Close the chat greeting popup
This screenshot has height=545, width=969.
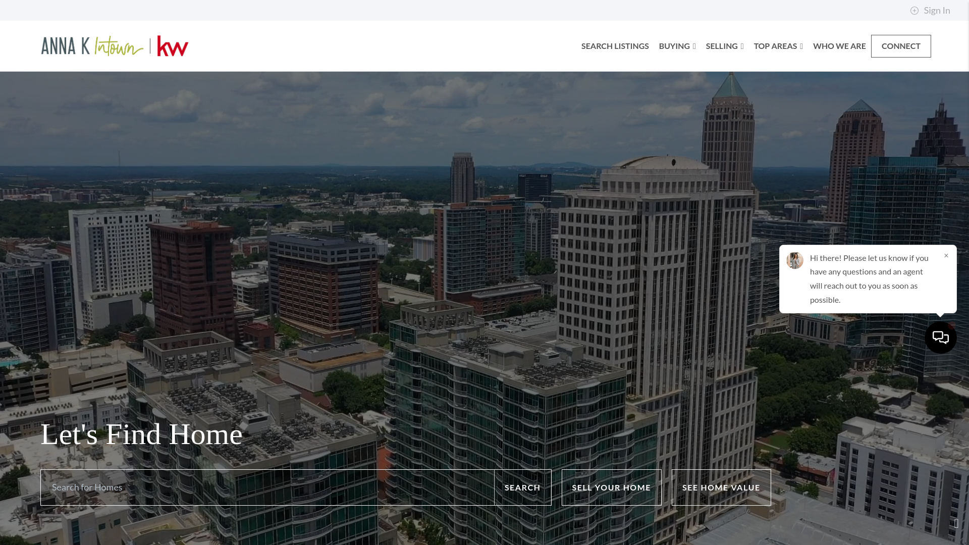pyautogui.click(x=946, y=256)
